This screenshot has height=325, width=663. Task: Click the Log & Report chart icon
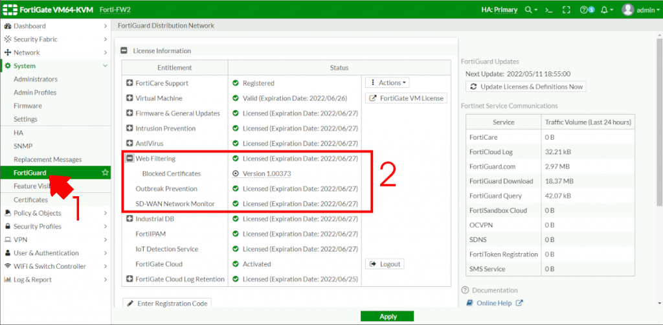point(7,280)
